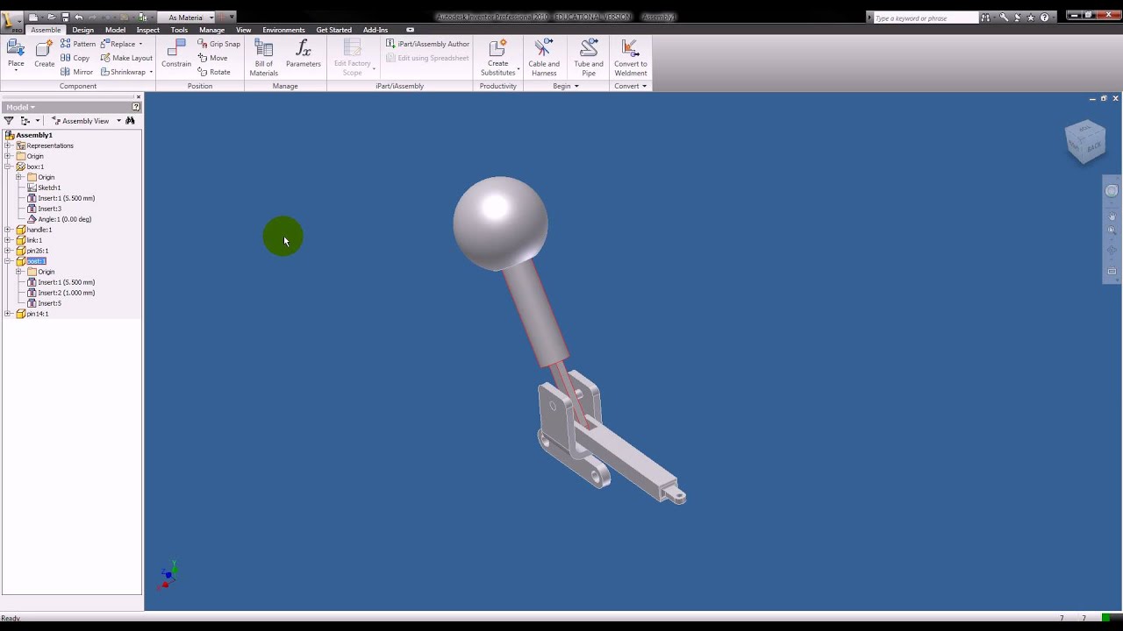This screenshot has height=631, width=1123.
Task: Expand the Representations node
Action: coord(8,145)
